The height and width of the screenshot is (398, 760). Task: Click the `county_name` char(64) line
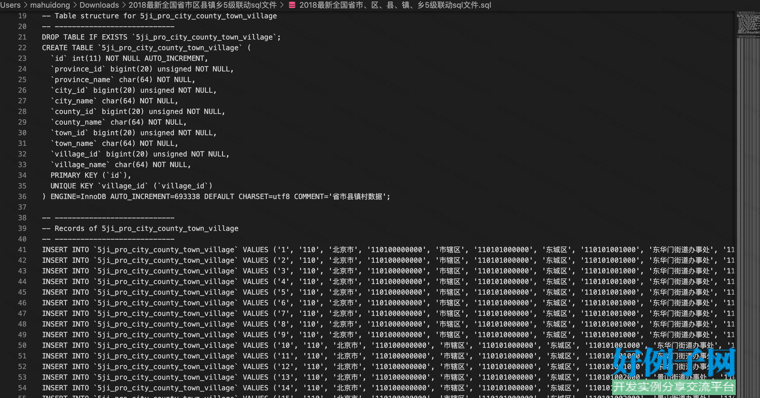click(119, 122)
